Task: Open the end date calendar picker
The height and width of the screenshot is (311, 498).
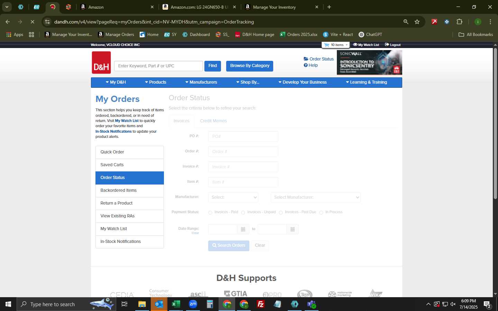Action: coord(293,229)
